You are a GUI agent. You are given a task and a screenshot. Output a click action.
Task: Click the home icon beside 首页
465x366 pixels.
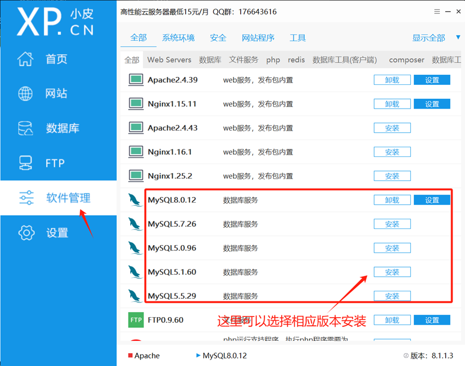tap(25, 59)
